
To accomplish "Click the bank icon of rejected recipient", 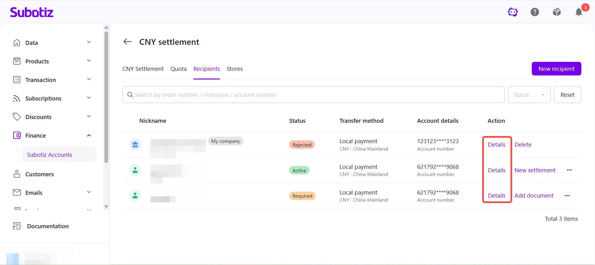I will [x=135, y=144].
